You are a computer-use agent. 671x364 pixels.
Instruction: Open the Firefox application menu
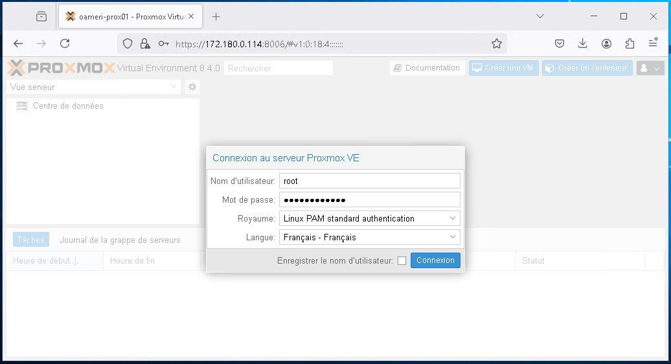coord(653,43)
